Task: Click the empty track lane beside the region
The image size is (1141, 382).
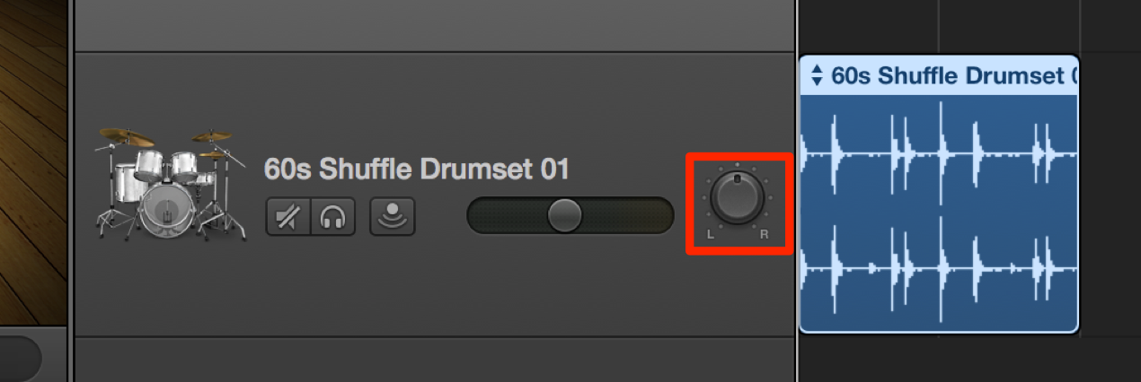Action: coord(1110,193)
